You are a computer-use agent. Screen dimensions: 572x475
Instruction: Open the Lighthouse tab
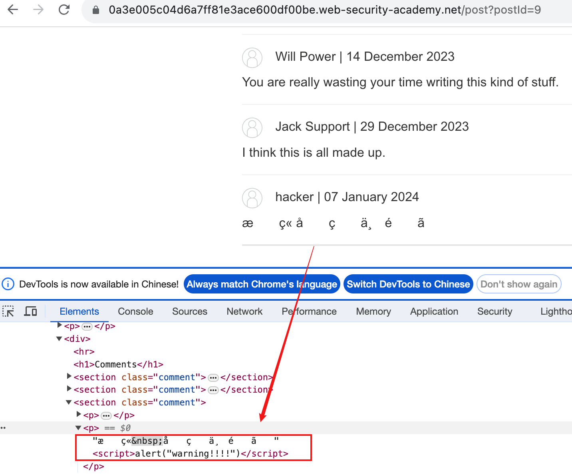tap(556, 311)
